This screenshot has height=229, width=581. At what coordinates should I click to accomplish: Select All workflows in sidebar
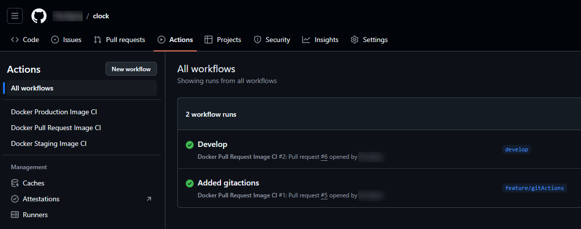tap(82, 88)
